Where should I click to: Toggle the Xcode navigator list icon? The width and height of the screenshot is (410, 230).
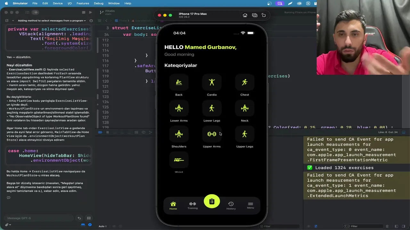27,12
